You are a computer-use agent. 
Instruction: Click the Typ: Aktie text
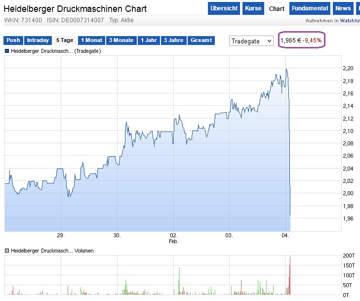click(x=121, y=20)
